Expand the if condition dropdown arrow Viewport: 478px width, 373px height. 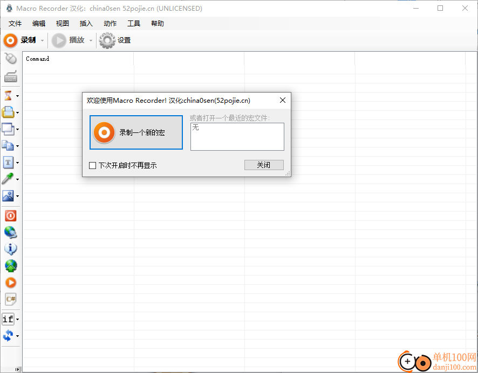click(18, 320)
